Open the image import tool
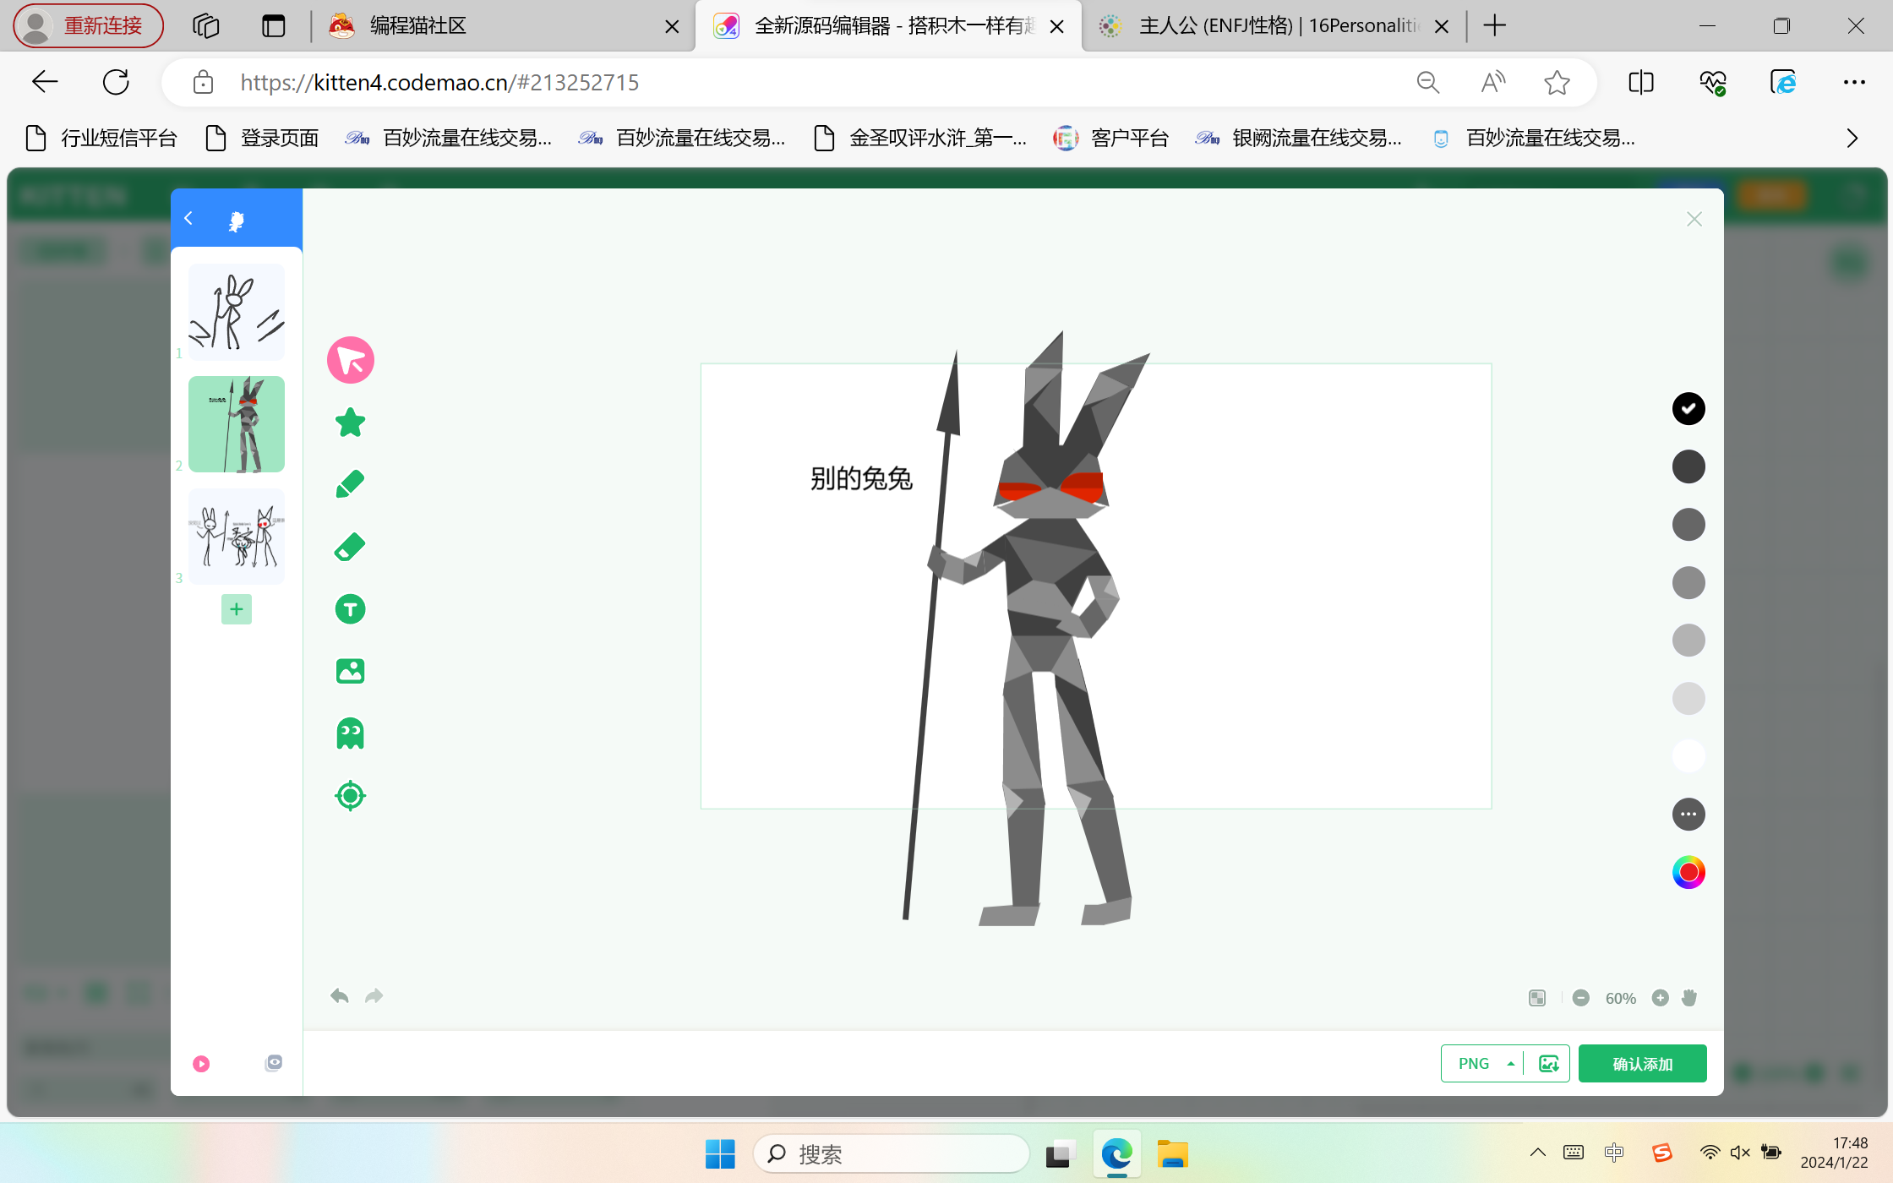Viewport: 1893px width, 1183px height. pos(351,671)
